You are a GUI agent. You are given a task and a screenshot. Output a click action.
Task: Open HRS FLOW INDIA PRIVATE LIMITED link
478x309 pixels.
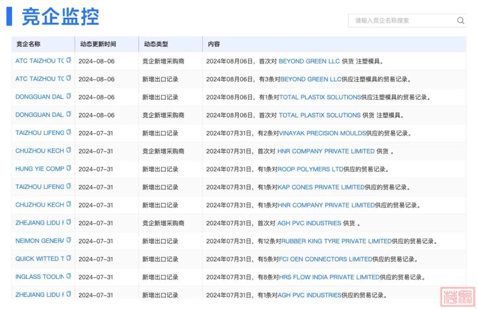(329, 277)
